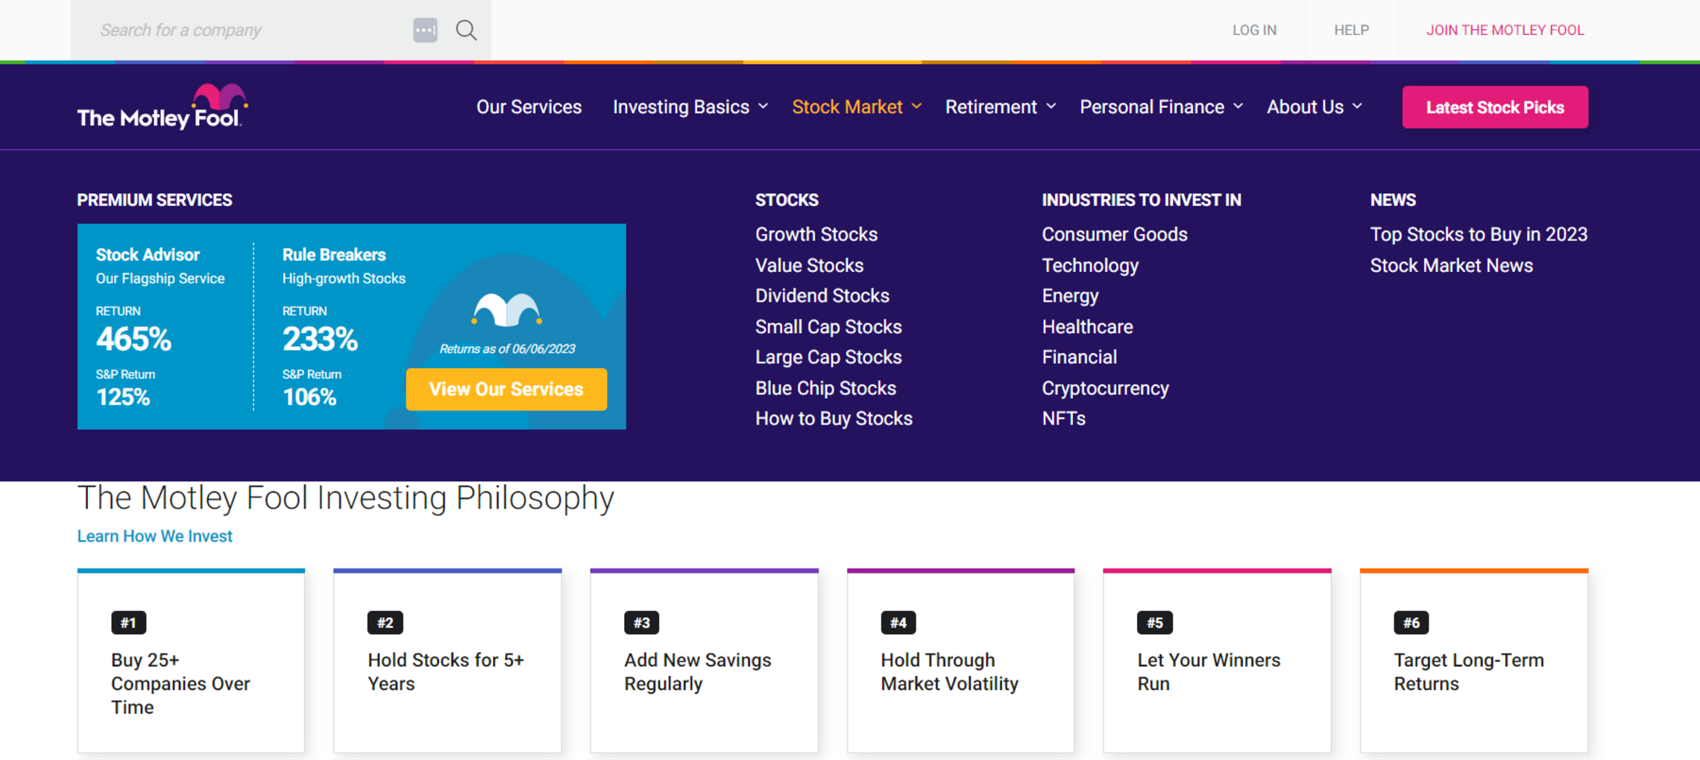The width and height of the screenshot is (1700, 760).
Task: Click the jester hat in the services banner
Action: [506, 310]
